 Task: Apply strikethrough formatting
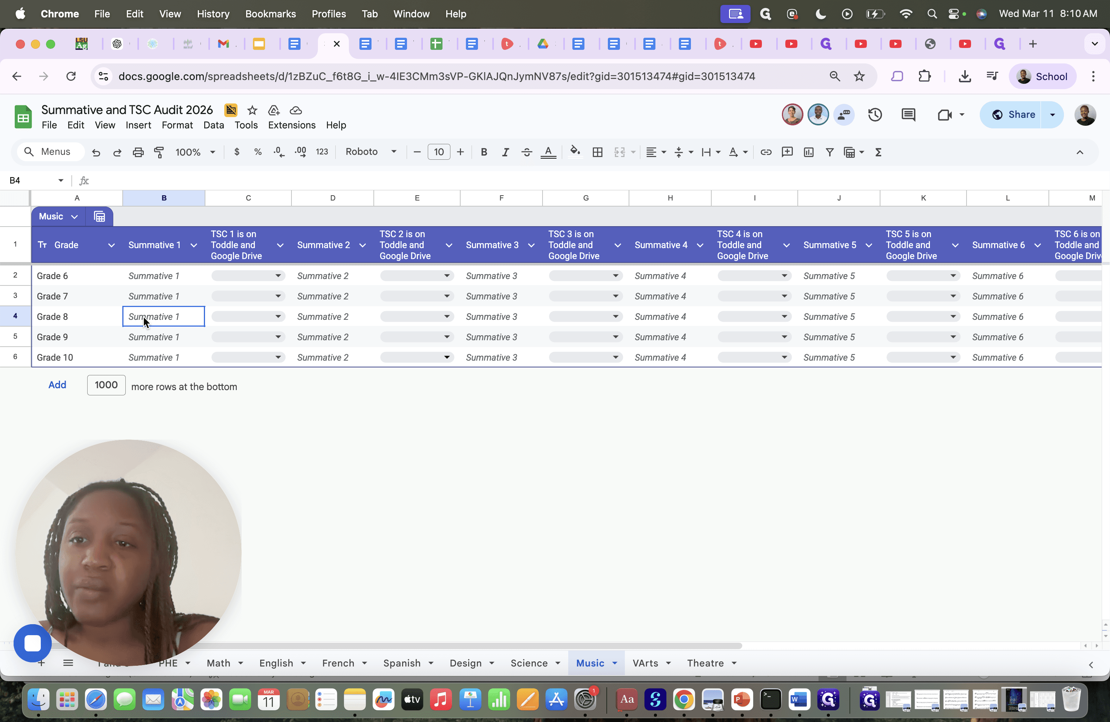click(x=527, y=152)
